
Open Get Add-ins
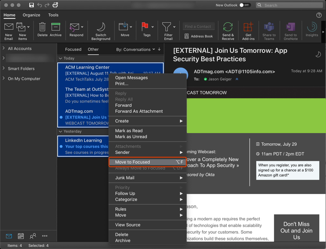pos(248,30)
